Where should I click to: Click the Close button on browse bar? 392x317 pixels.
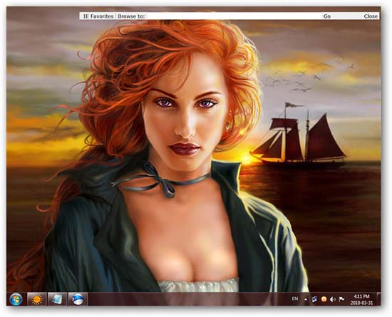coord(370,16)
